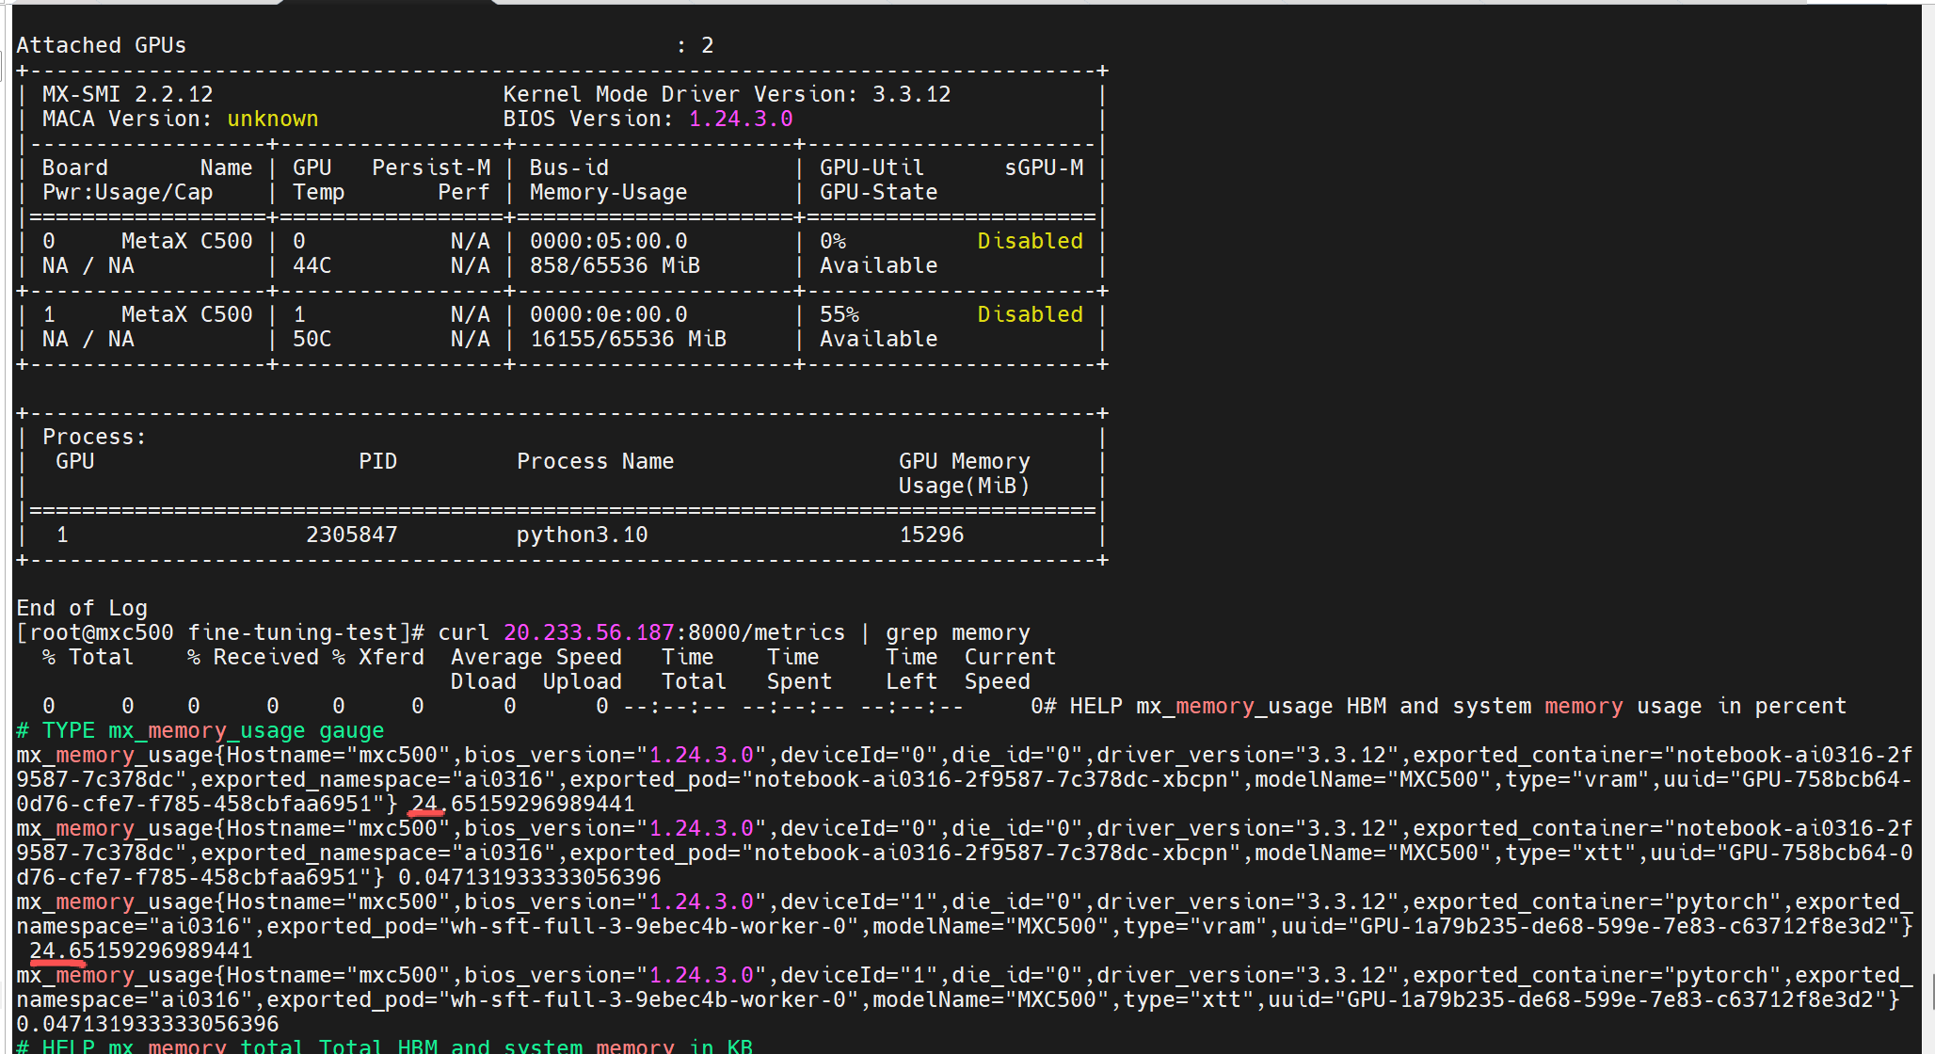Click the 16155/65536 MiB memory usage text
This screenshot has height=1054, width=1935.
[x=628, y=339]
